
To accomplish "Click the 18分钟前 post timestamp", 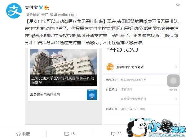I will point(33,15).
